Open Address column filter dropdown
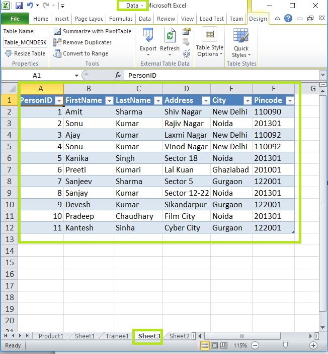The image size is (328, 354). click(x=206, y=100)
